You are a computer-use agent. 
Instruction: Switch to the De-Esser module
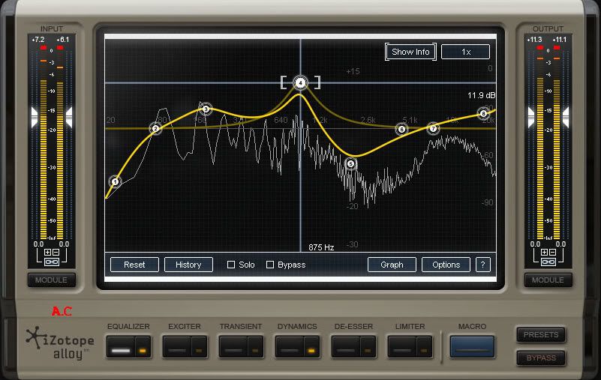coord(346,347)
